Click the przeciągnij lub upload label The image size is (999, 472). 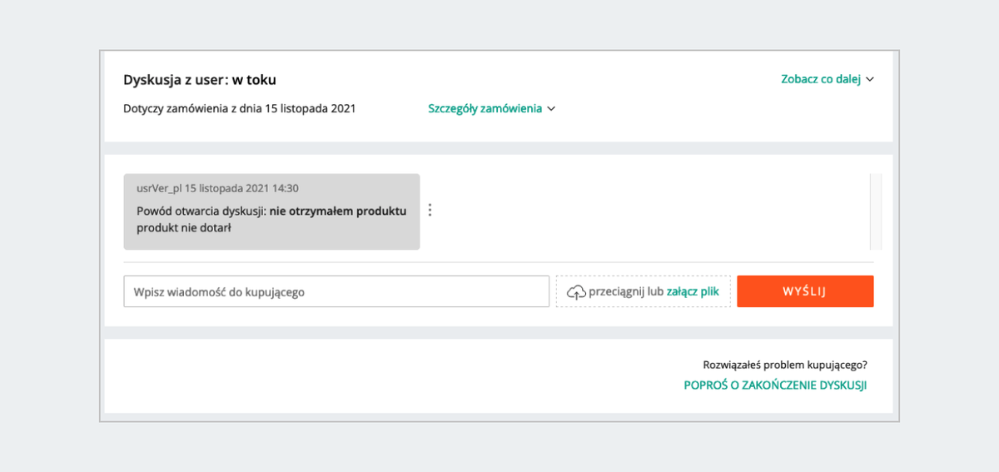[626, 292]
